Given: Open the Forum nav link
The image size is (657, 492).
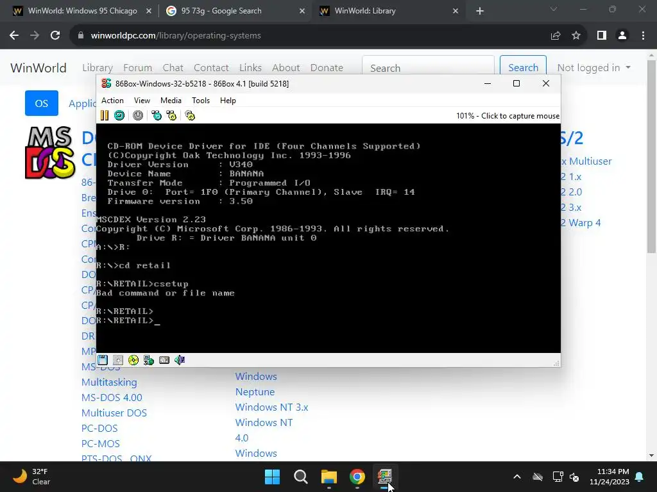Looking at the screenshot, I should 137,68.
